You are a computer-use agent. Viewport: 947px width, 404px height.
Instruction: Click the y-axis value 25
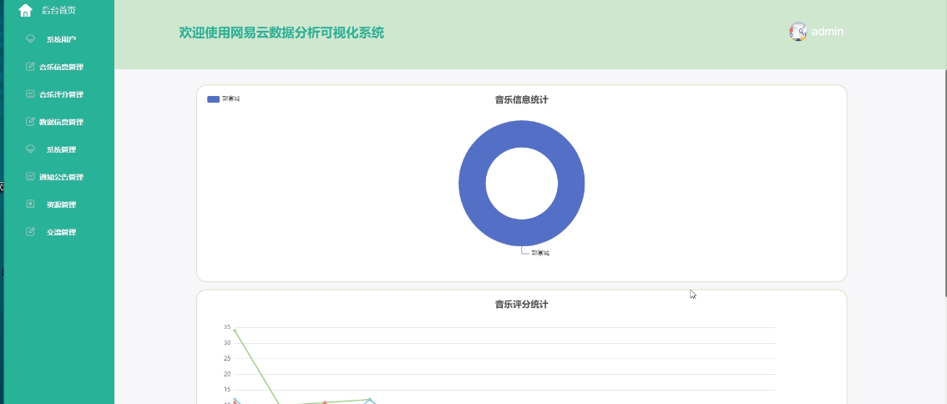pyautogui.click(x=227, y=358)
